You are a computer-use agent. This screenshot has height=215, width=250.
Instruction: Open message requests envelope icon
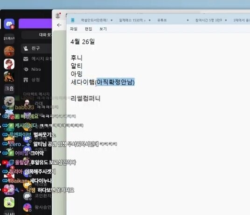(x=26, y=59)
